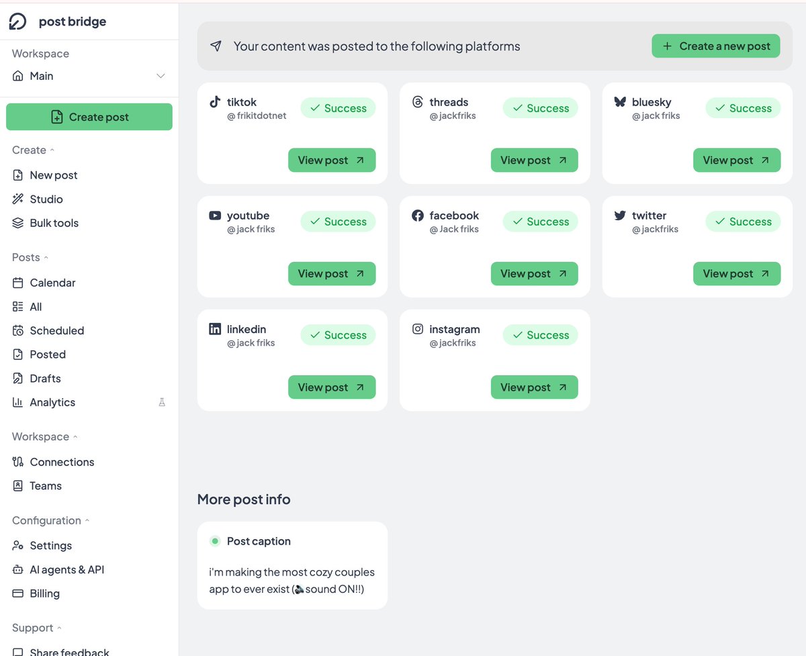The height and width of the screenshot is (656, 806).
Task: Click the linkedin logo icon
Action: tap(215, 329)
